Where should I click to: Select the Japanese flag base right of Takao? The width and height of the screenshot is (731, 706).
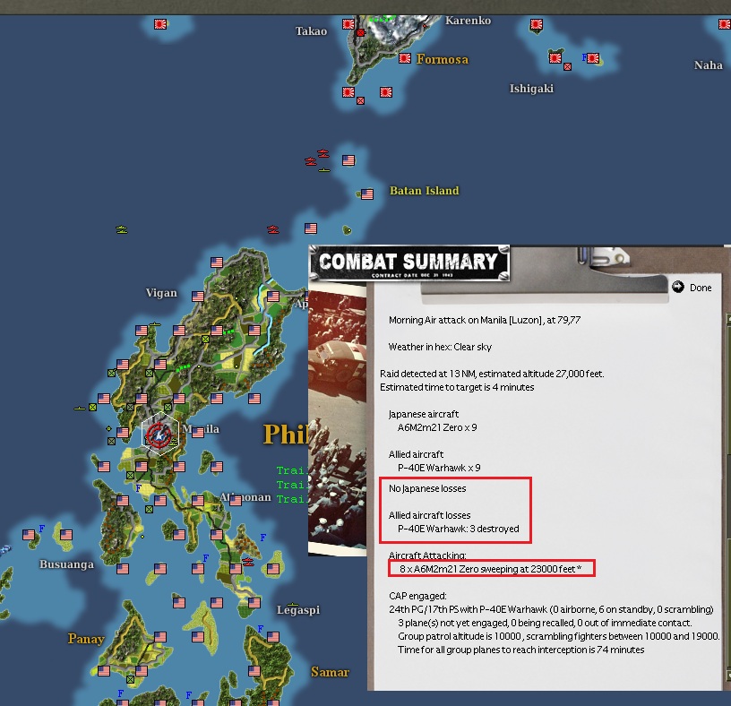348,24
